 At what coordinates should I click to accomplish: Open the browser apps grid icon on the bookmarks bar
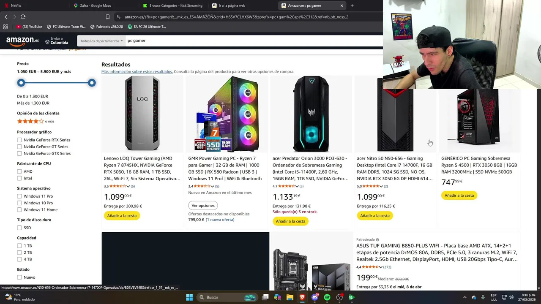(5, 27)
